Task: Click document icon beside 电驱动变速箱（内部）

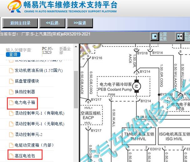Action: (x=11, y=145)
